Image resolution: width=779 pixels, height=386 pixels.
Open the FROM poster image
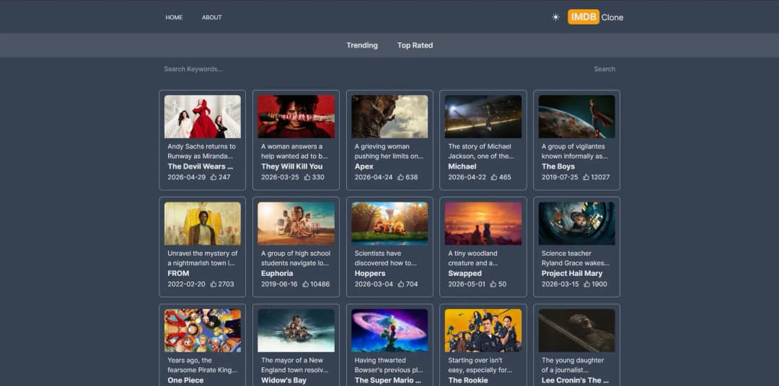tap(203, 223)
